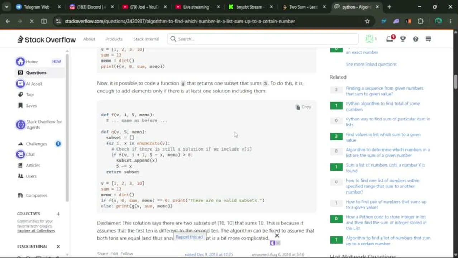This screenshot has height=258, width=458.
Task: Open the help question-mark icon
Action: point(415,39)
